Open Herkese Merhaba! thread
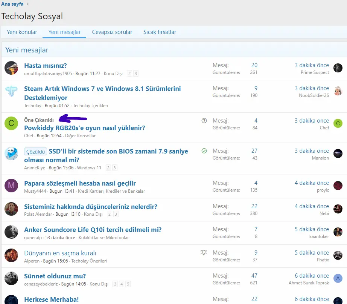The width and height of the screenshot is (347, 304). click(x=51, y=299)
